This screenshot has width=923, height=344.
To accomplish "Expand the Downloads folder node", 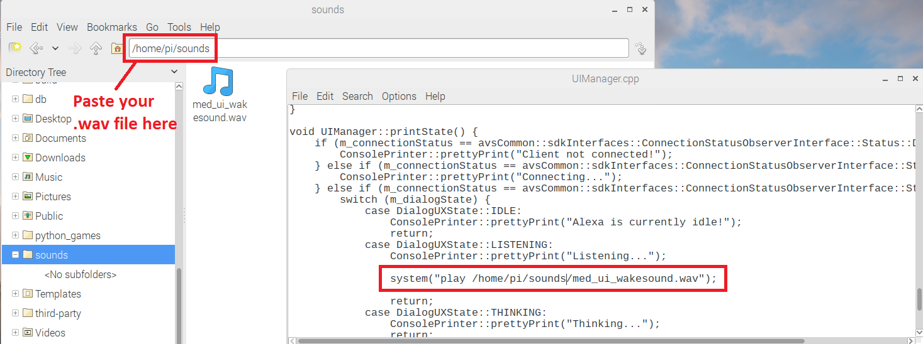I will 16,158.
